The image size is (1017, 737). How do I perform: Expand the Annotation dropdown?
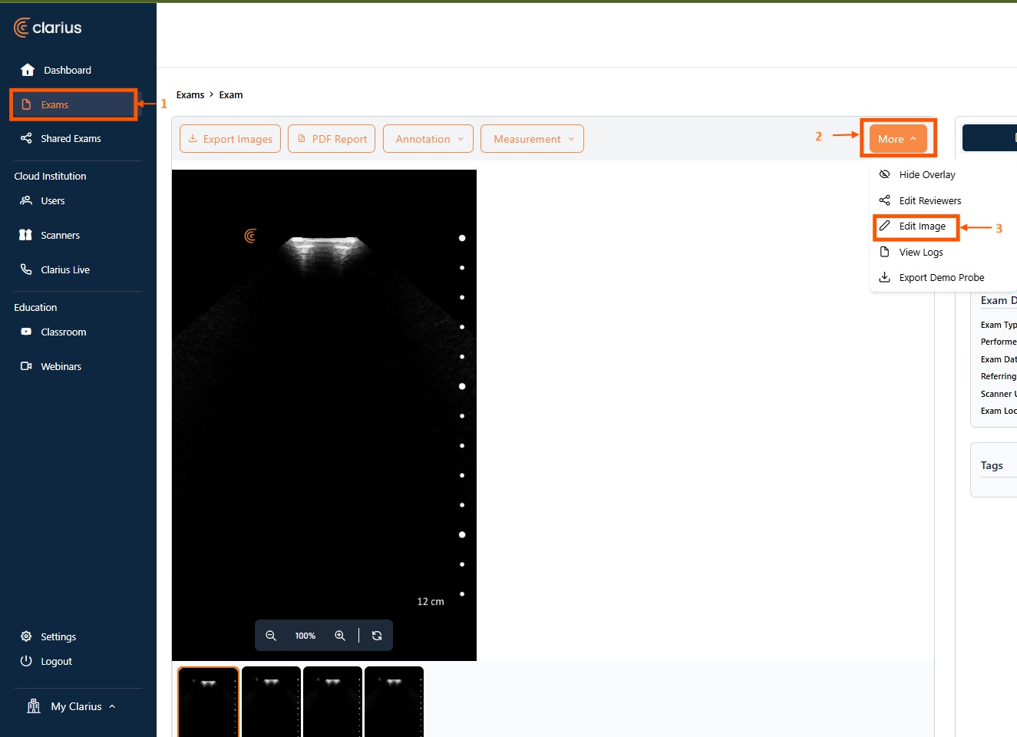(430, 139)
